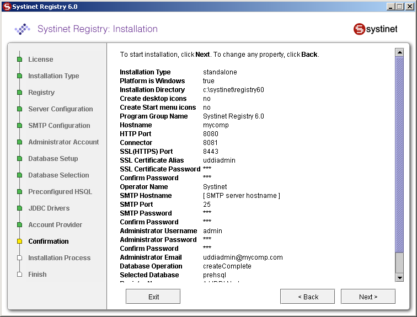This screenshot has width=417, height=317.
Task: Select the Database Selection step
Action: (x=58, y=175)
